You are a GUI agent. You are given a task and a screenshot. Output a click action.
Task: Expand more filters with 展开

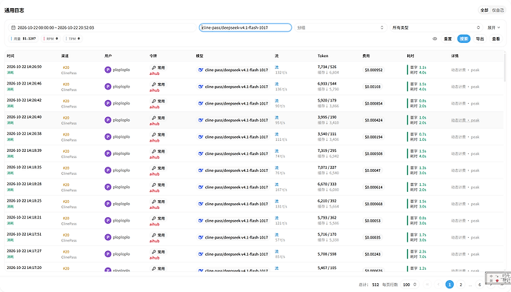(x=493, y=27)
